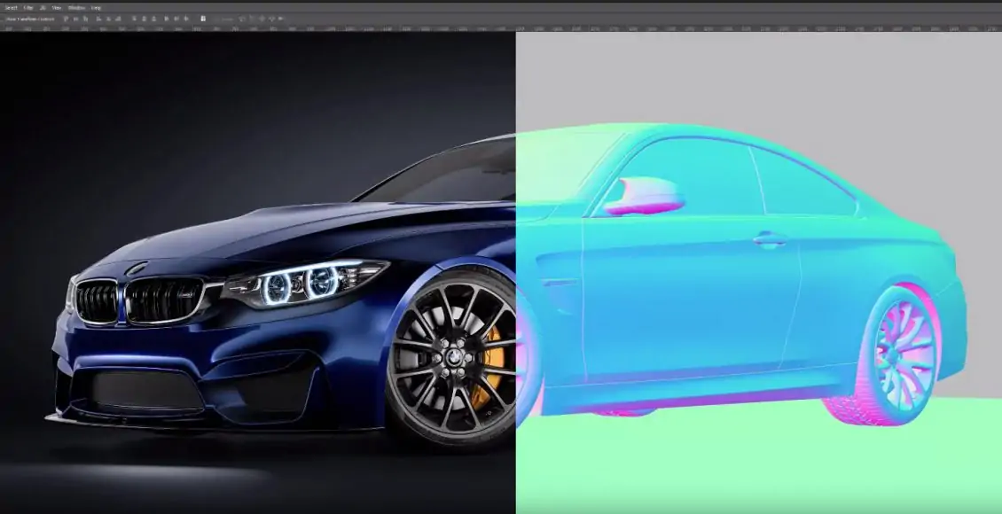Click Align horizontal centers icon
This screenshot has height=514, width=1002.
(109, 18)
